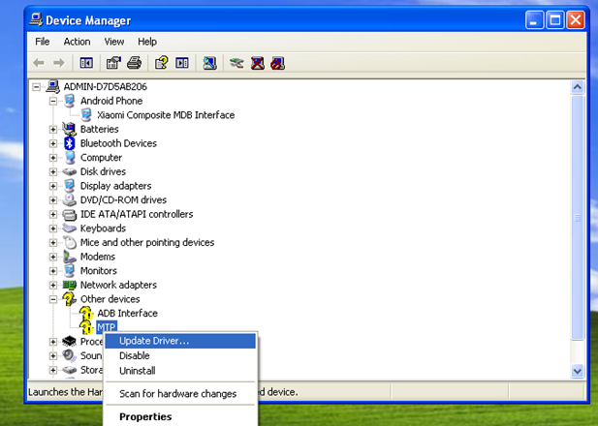Screen dimensions: 598x426
Task: Click the vertical scrollbar down arrow
Action: (578, 371)
